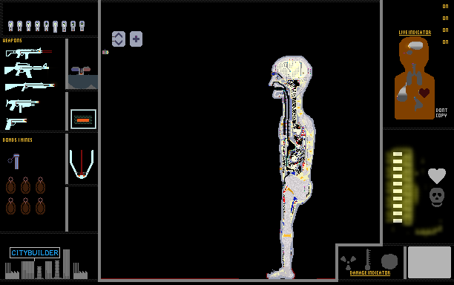This screenshot has height=285, width=454.
Task: Click the thermometer temperature icon
Action: 368,259
